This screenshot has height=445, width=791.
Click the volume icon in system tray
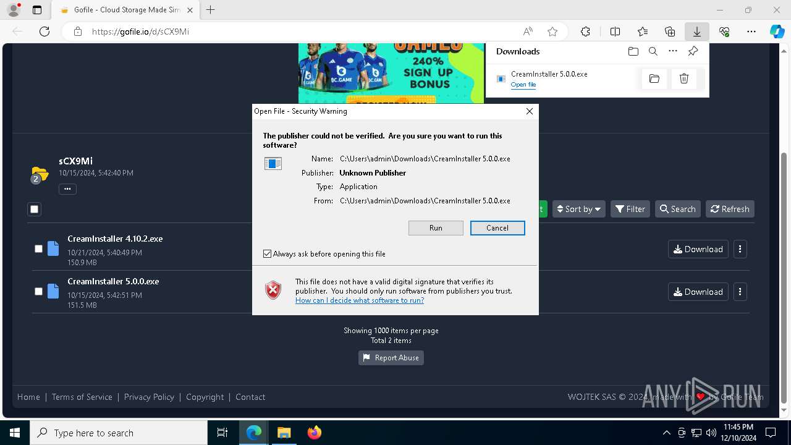pos(711,433)
